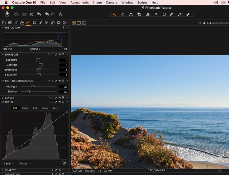The image size is (229, 175).
Task: Click Auto adjust A in Exposure panel
Action: coord(52,54)
